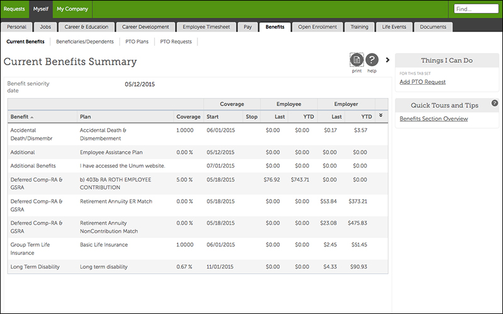Open the Benefits Section Overview link

pos(434,119)
